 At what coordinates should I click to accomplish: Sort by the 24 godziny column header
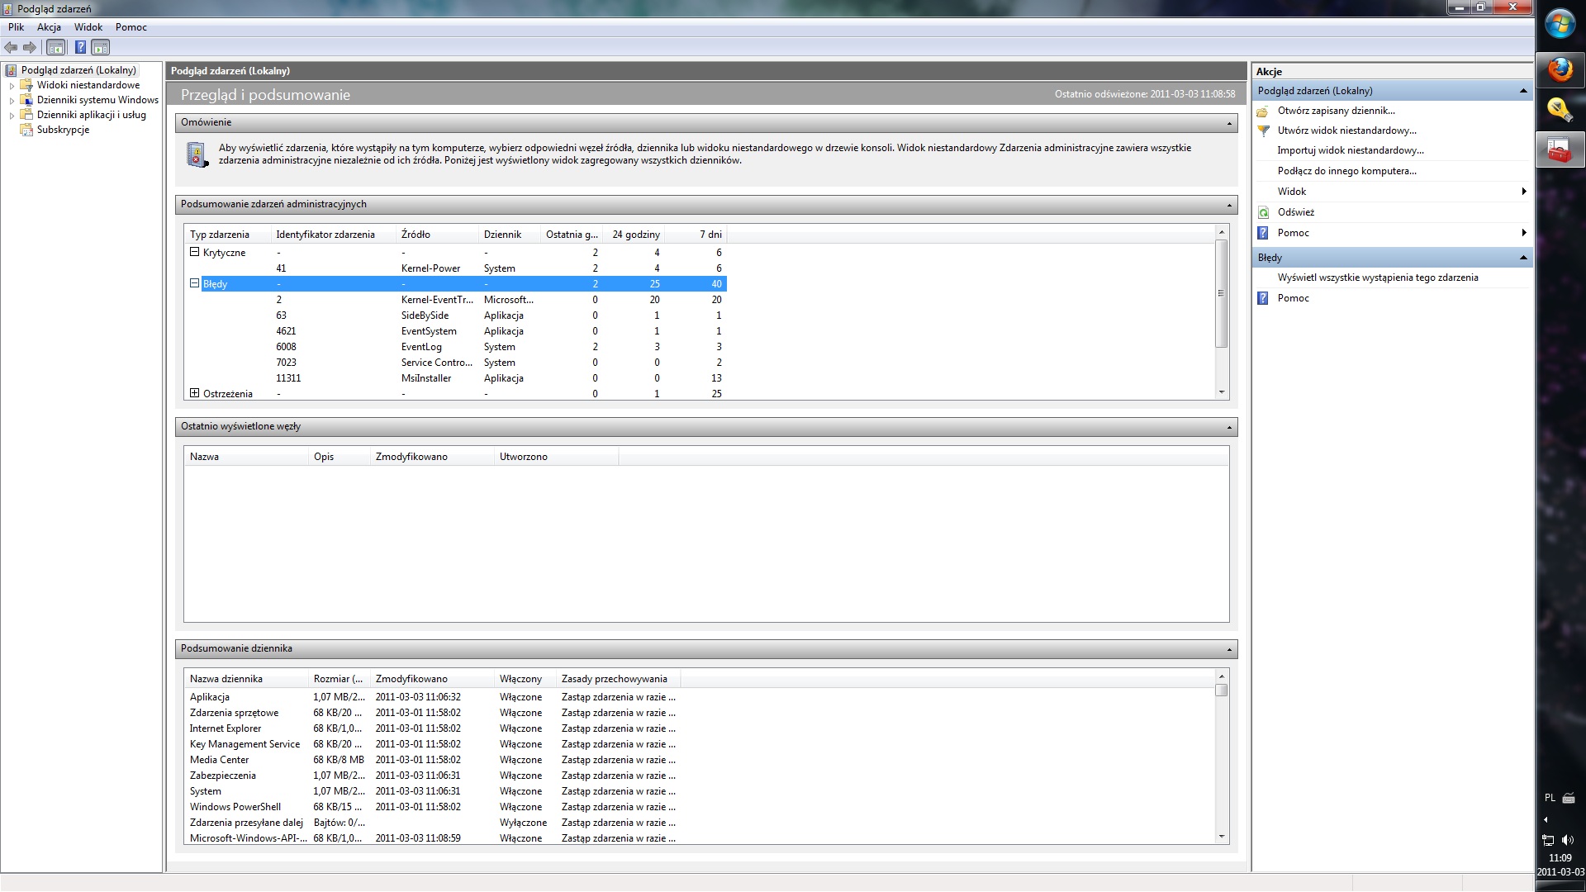point(635,235)
